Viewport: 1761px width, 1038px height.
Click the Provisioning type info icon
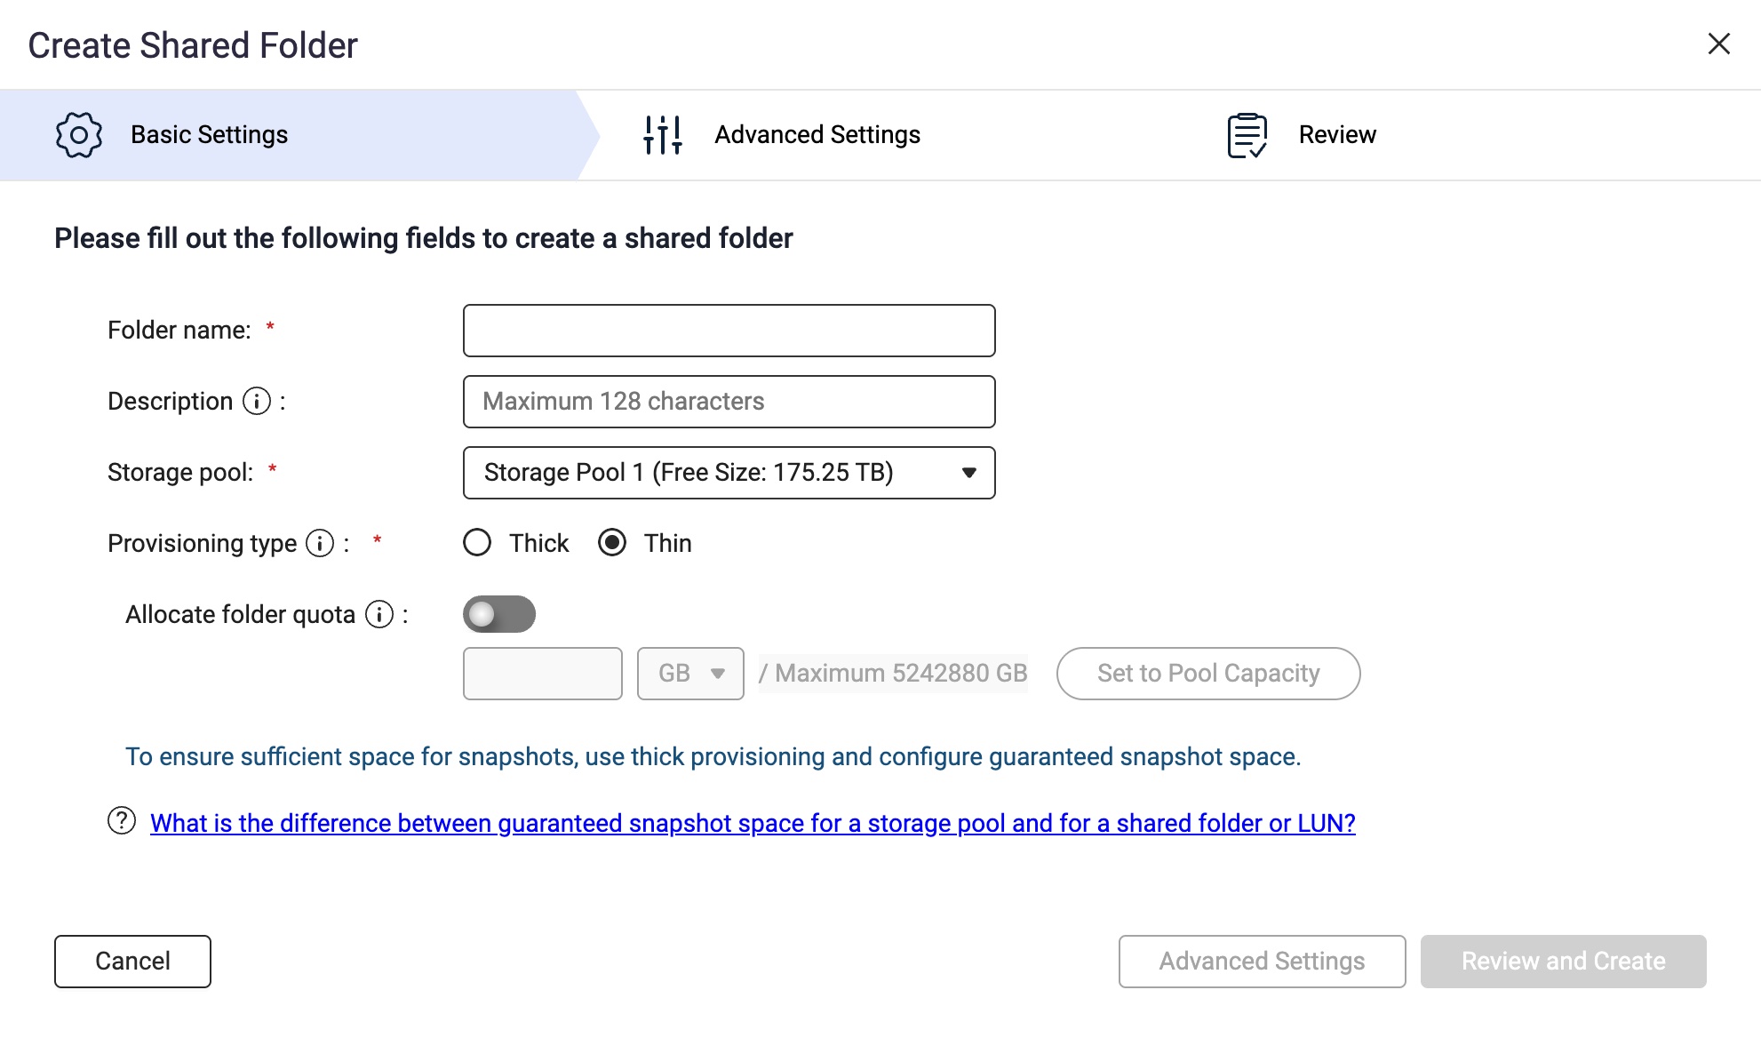click(318, 543)
